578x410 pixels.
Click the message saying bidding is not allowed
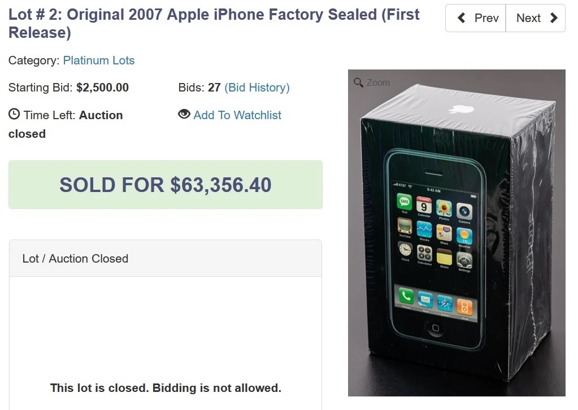pos(165,388)
